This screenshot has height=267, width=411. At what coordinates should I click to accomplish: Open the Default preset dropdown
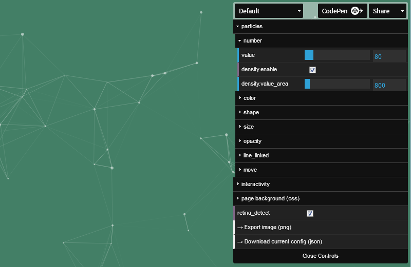269,11
